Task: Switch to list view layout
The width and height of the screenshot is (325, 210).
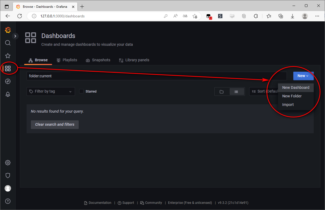Action: click(x=236, y=91)
